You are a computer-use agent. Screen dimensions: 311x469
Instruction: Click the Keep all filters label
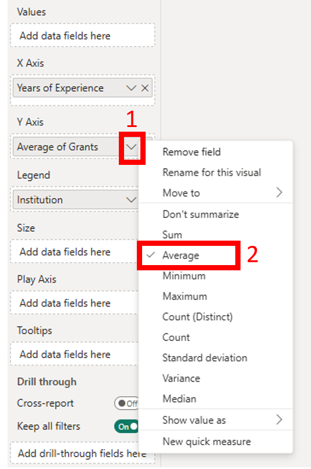pyautogui.click(x=48, y=426)
